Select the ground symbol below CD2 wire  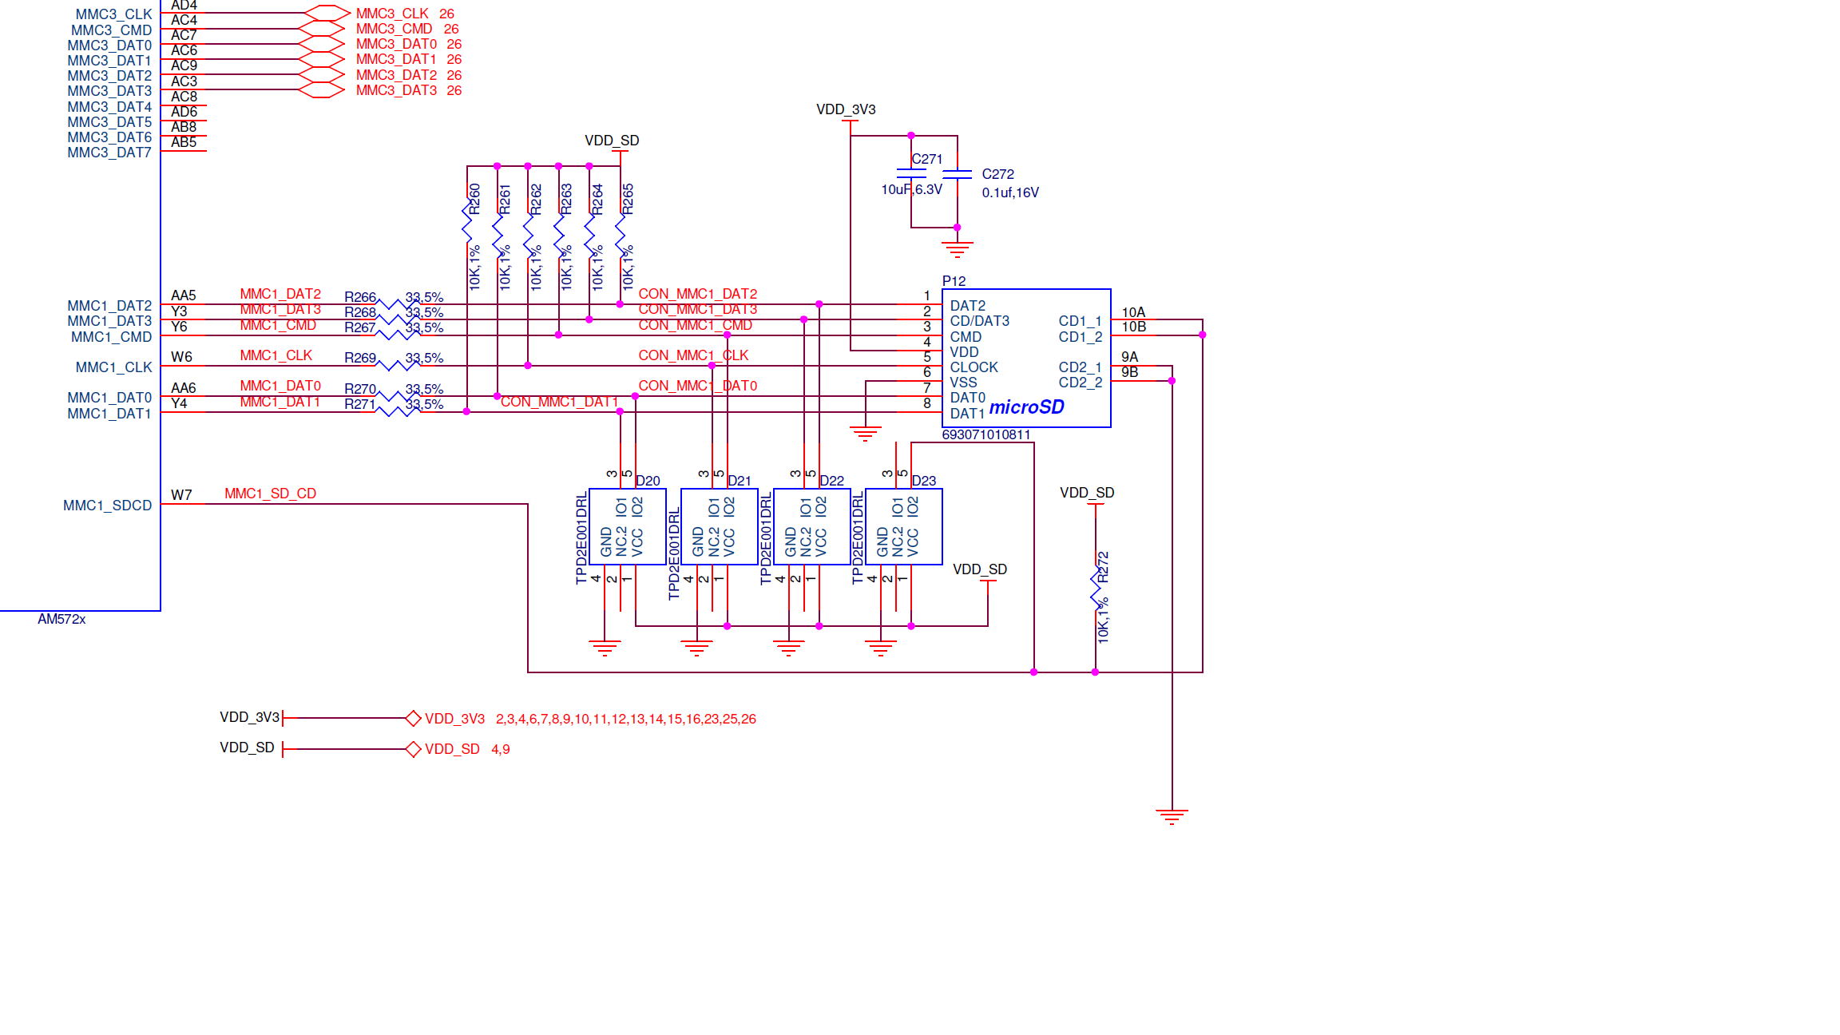coord(1172,816)
